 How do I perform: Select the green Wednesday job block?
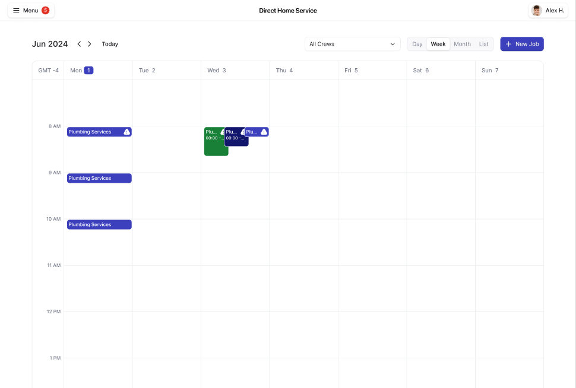click(x=214, y=146)
